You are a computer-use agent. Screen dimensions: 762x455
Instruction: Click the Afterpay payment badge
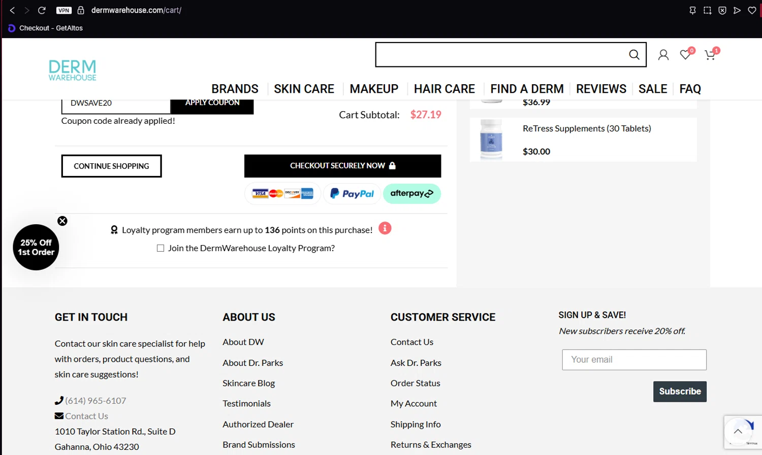coord(412,194)
